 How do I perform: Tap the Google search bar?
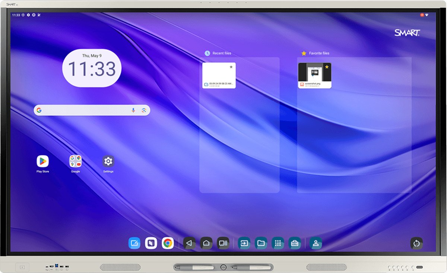coord(86,110)
